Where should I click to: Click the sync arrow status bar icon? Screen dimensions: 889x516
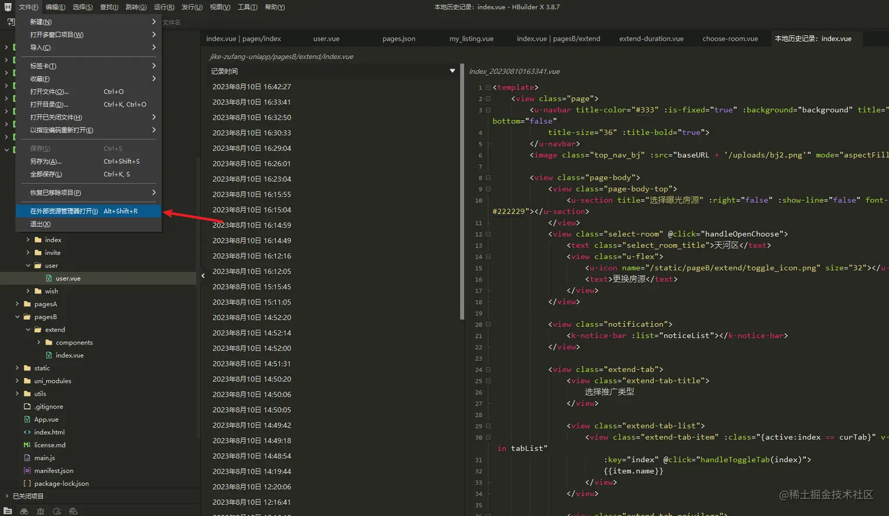tap(57, 511)
